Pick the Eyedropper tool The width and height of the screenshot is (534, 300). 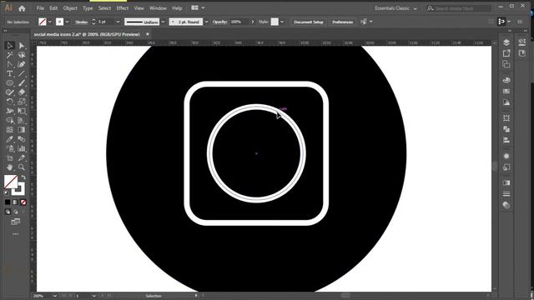pos(9,139)
